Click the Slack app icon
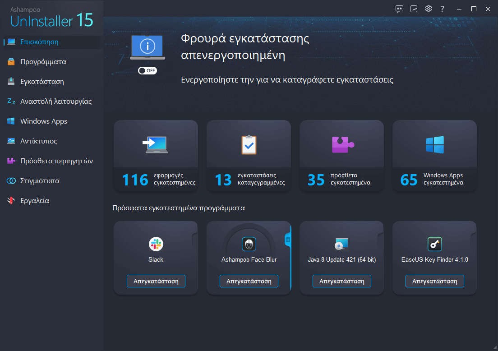 pyautogui.click(x=156, y=244)
